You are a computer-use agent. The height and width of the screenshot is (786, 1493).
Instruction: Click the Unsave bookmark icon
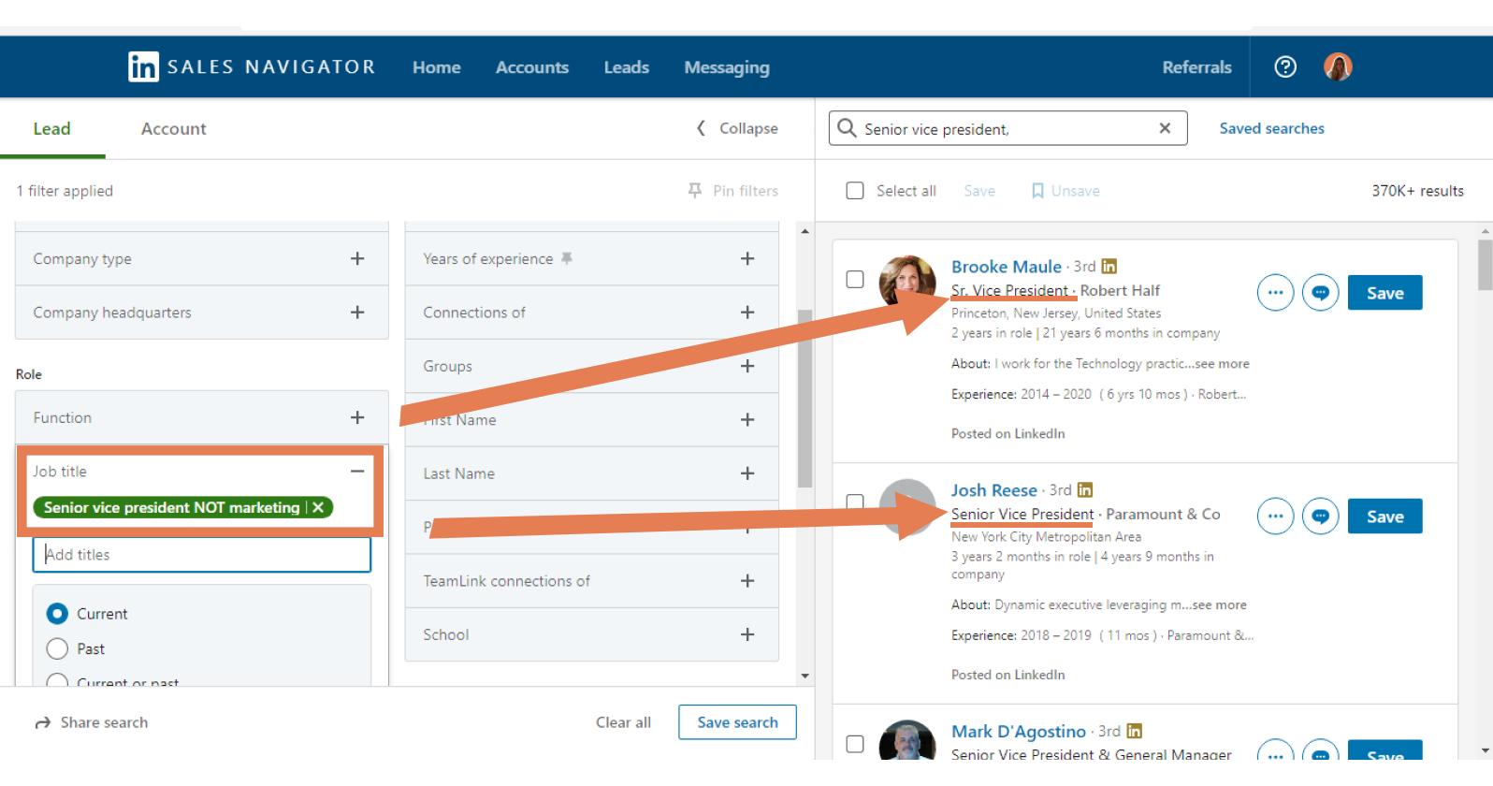point(1037,191)
